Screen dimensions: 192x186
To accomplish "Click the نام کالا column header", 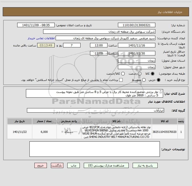I will click(116, 121).
